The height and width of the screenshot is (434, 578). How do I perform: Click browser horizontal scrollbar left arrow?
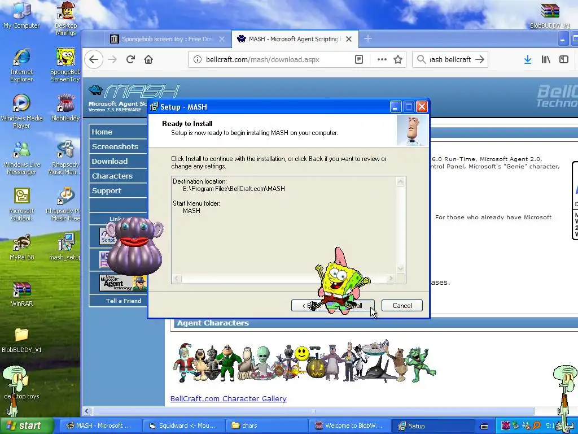tap(87, 411)
